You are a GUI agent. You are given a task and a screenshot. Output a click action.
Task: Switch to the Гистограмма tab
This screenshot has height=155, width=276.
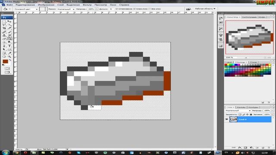[249, 17]
